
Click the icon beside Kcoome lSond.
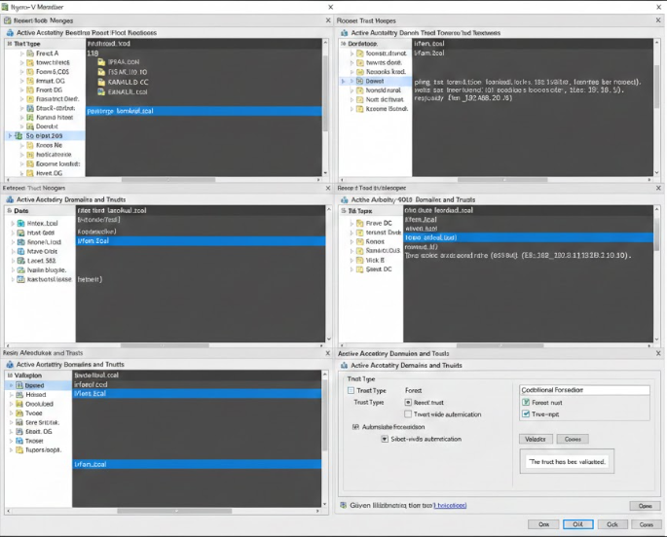tap(360, 109)
